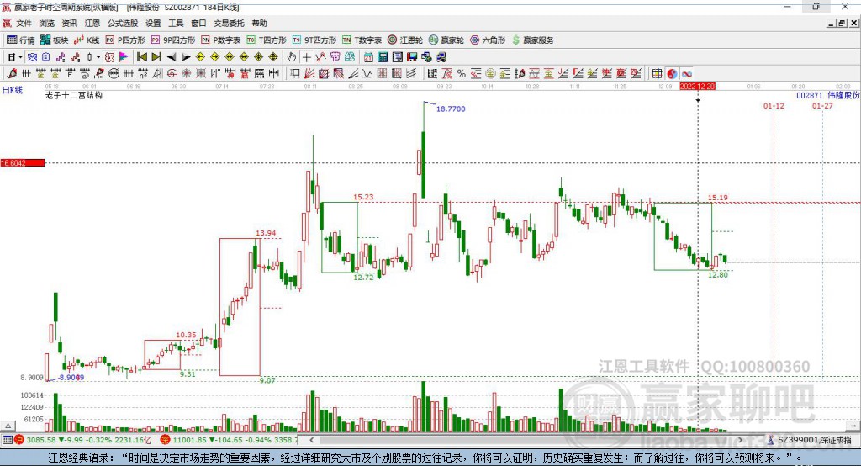This screenshot has width=861, height=466.
Task: Open the P四方形 tool
Action: 125,40
